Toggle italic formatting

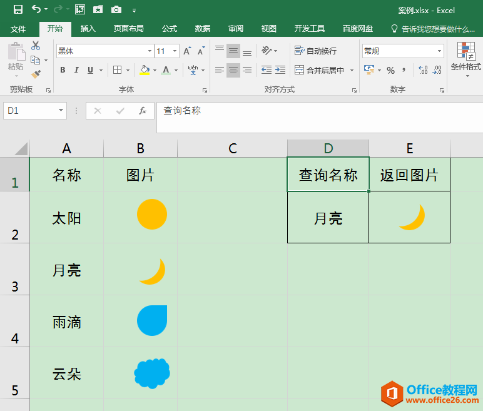tap(76, 70)
